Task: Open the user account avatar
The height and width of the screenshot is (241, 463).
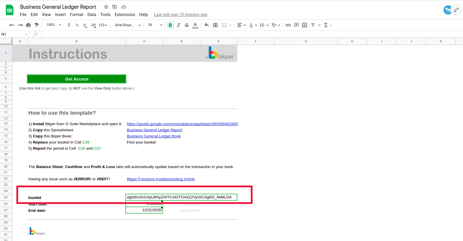Action: 448,10
